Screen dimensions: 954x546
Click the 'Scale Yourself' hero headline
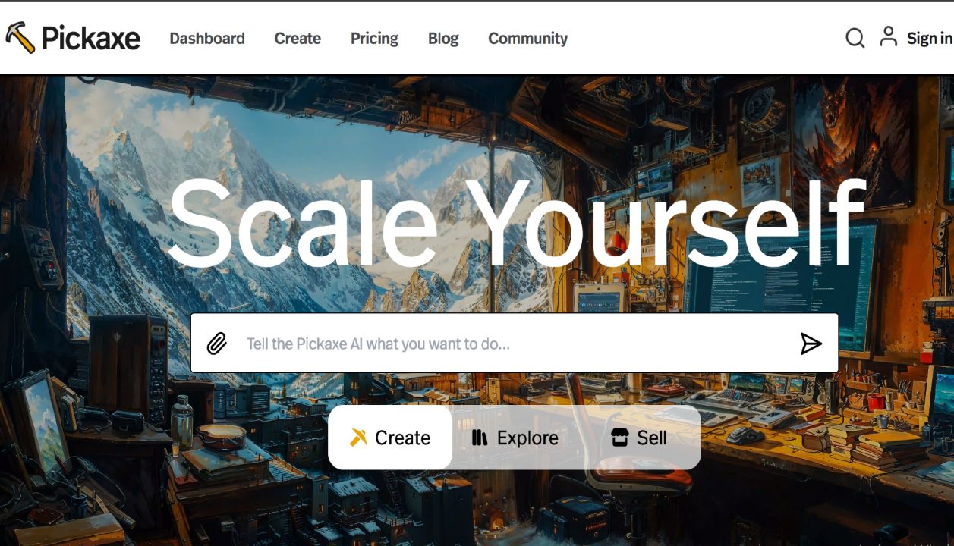coord(516,222)
